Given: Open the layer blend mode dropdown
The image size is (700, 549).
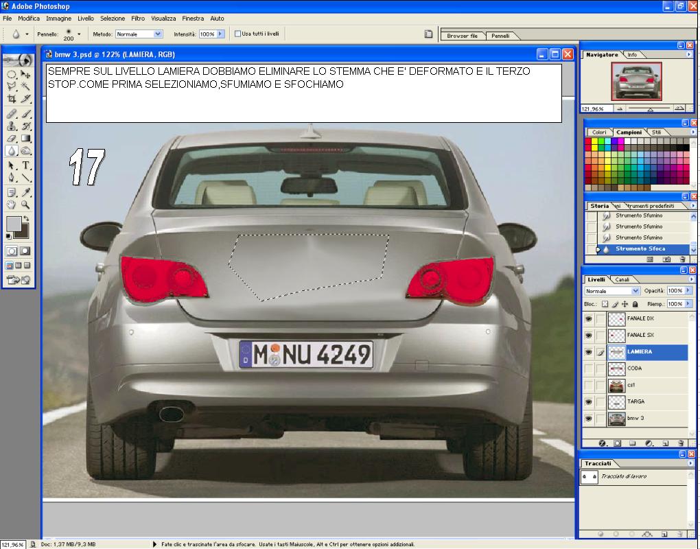Looking at the screenshot, I should tap(612, 291).
